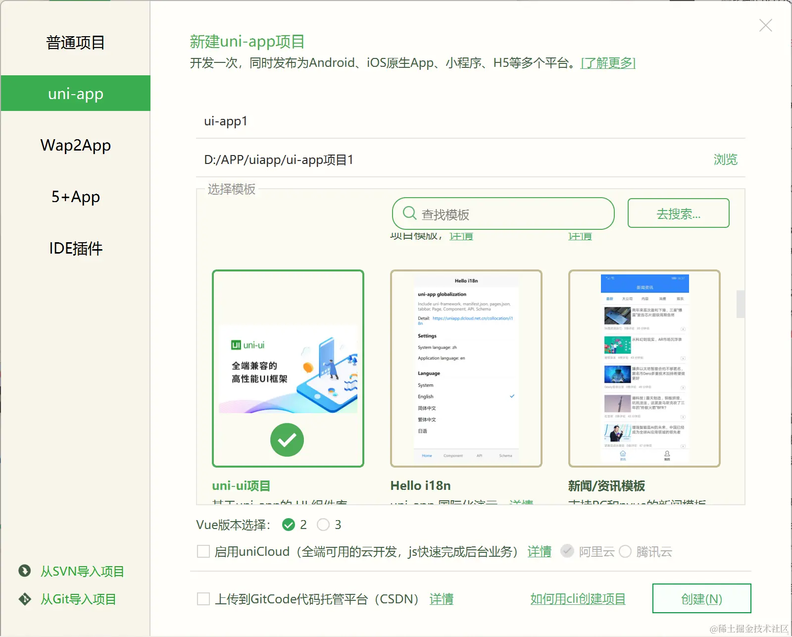Select the uni-app project type tab
Image resolution: width=792 pixels, height=637 pixels.
pyautogui.click(x=76, y=93)
